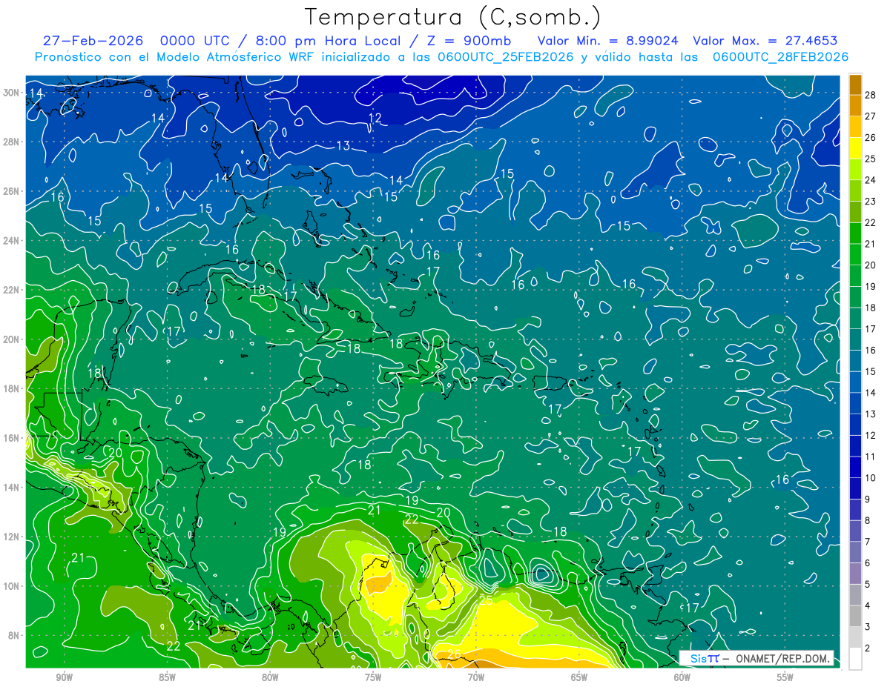Click the number 11 on the color scale
The image size is (890, 687).
pyautogui.click(x=871, y=457)
